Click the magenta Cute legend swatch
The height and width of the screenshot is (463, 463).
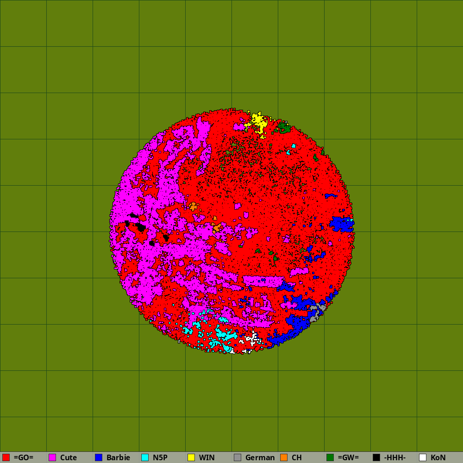tap(52, 457)
